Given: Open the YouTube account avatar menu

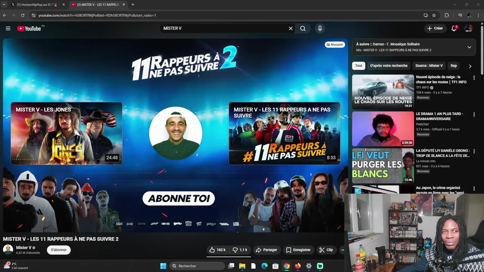Looking at the screenshot, I should click(468, 28).
